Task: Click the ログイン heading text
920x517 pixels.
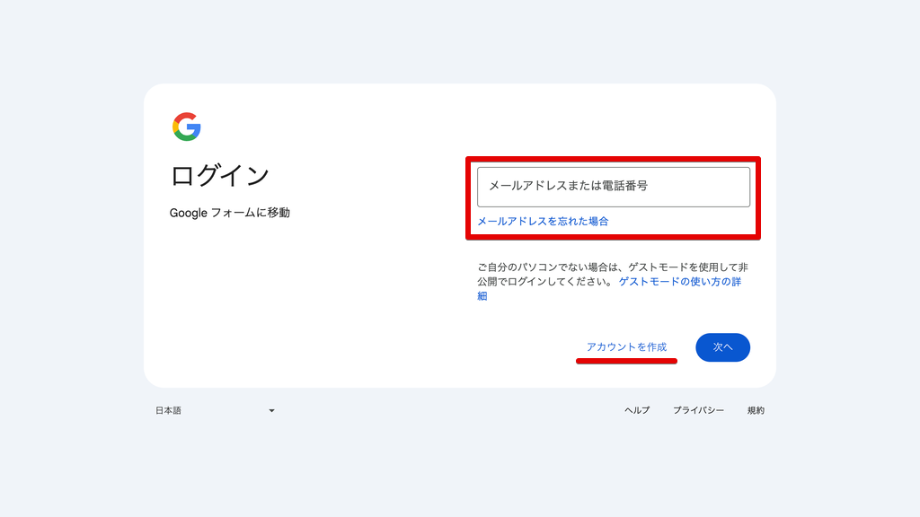Action: (x=219, y=176)
